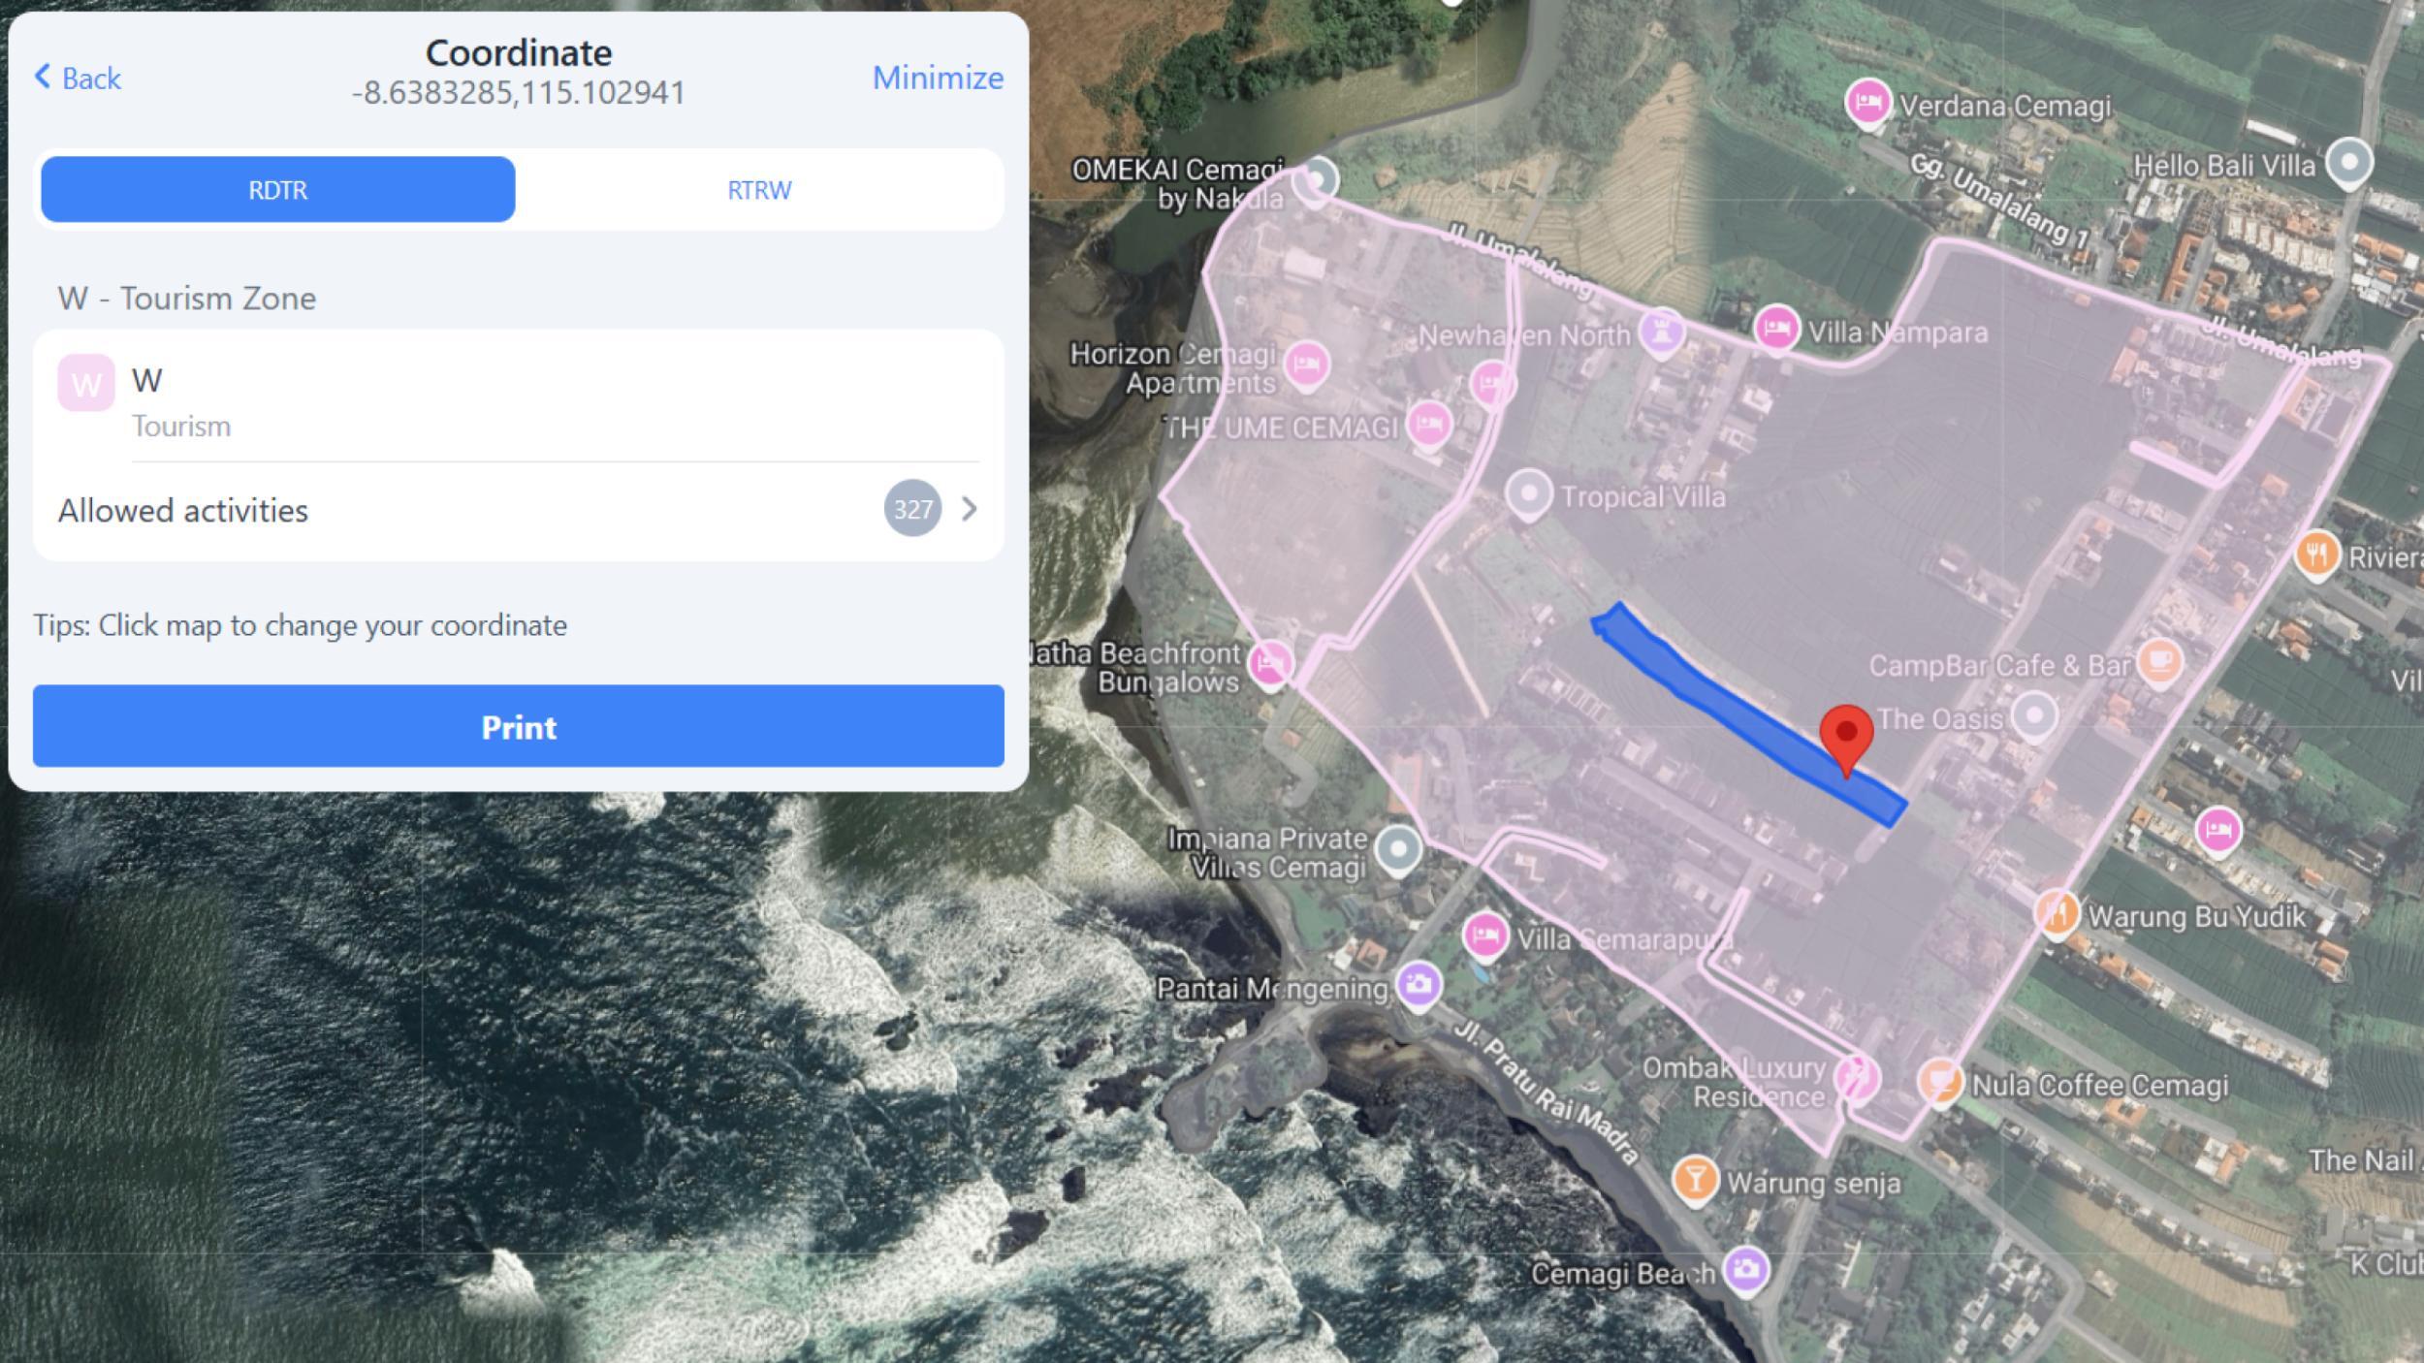Screen dimensions: 2424x1363
Task: Click the Hello Bali Villa marker
Action: [x=2348, y=162]
